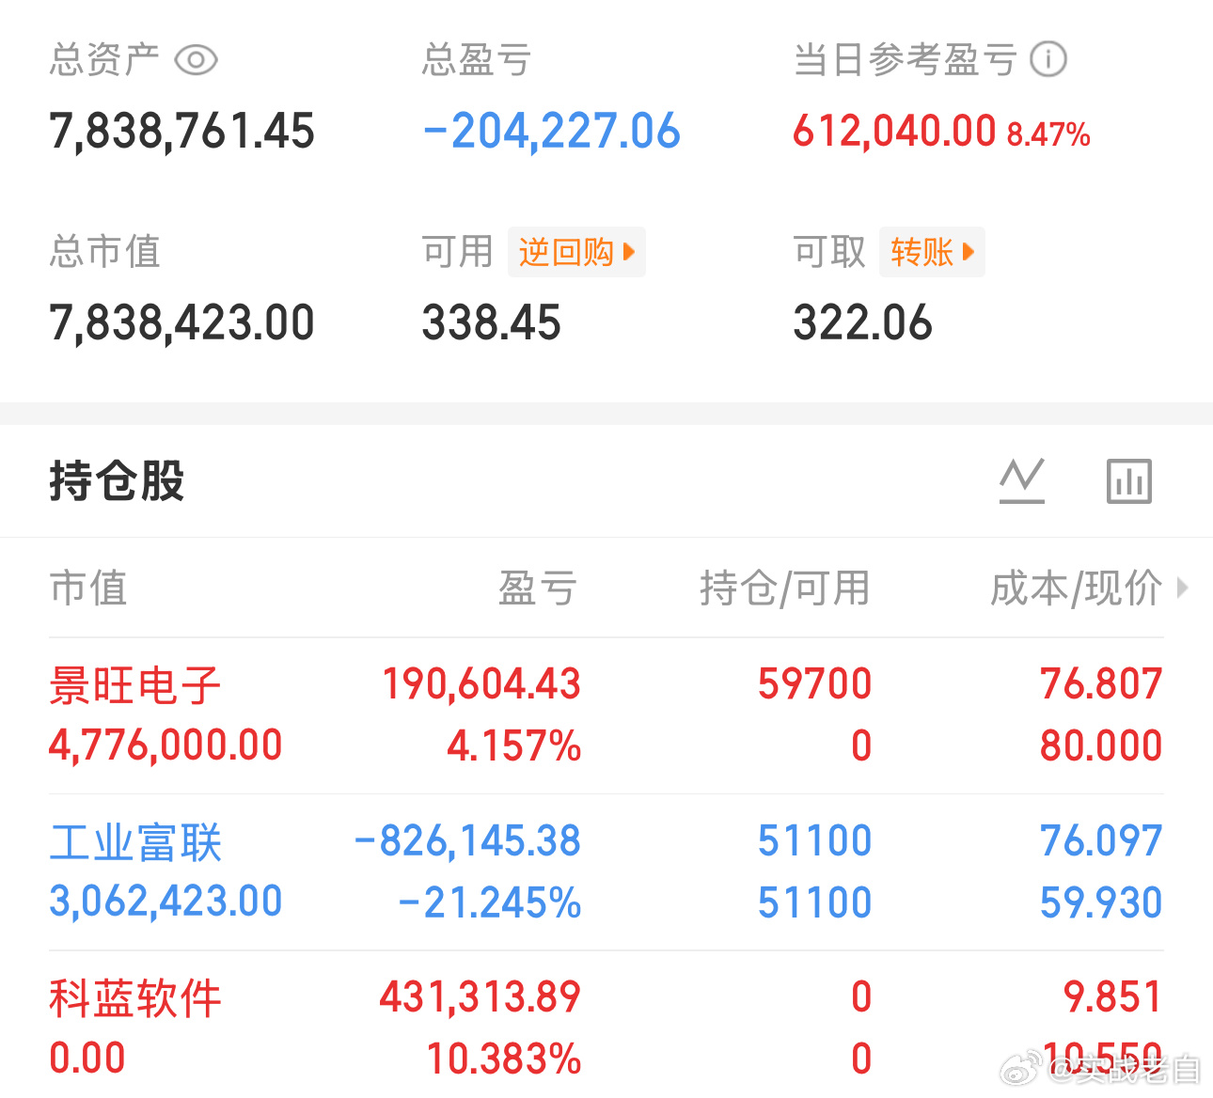This screenshot has width=1213, height=1098.
Task: Switch holdings to line chart view
Action: click(1022, 481)
